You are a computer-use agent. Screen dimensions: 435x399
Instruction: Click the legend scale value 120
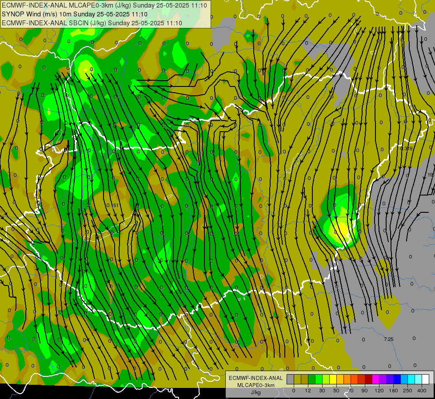(379, 391)
